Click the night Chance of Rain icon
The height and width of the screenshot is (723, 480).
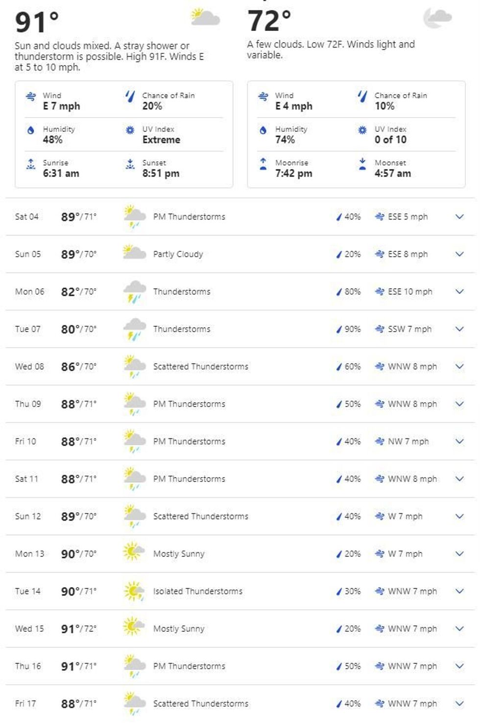362,96
